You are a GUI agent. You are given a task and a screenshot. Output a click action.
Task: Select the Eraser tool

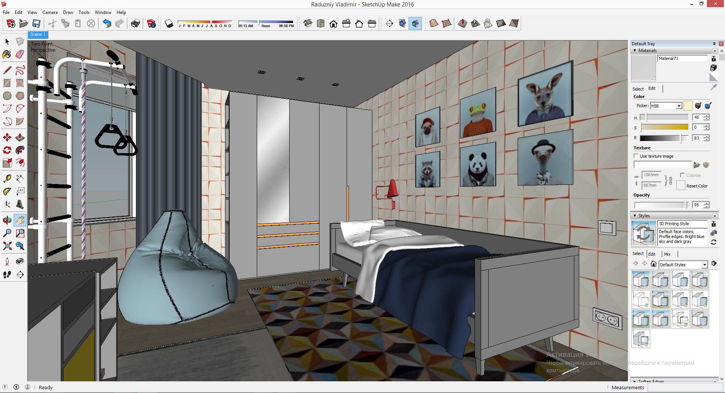pyautogui.click(x=20, y=55)
